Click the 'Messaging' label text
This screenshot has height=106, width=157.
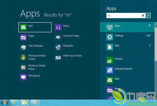(34, 76)
